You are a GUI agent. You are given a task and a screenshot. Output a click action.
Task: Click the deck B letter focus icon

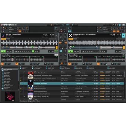pos(123,36)
